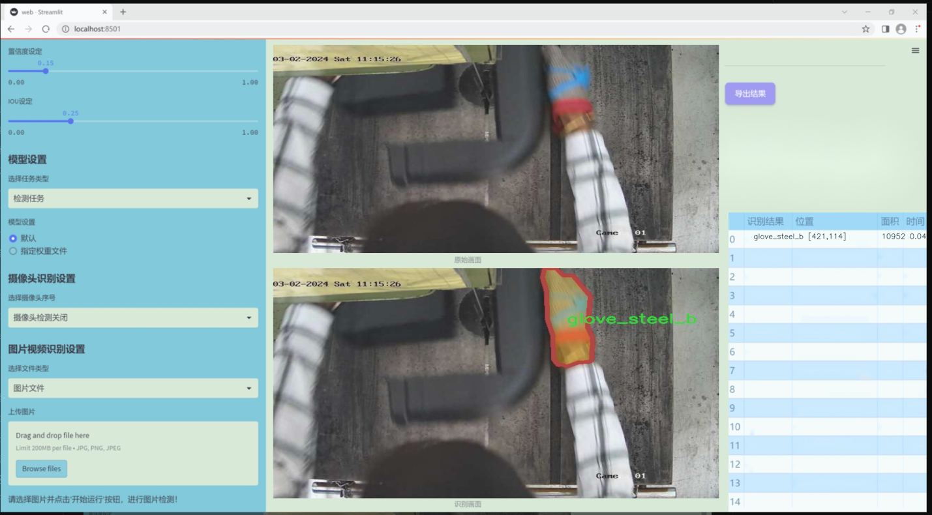The height and width of the screenshot is (515, 932).
Task: Restore down the browser window
Action: pyautogui.click(x=892, y=12)
